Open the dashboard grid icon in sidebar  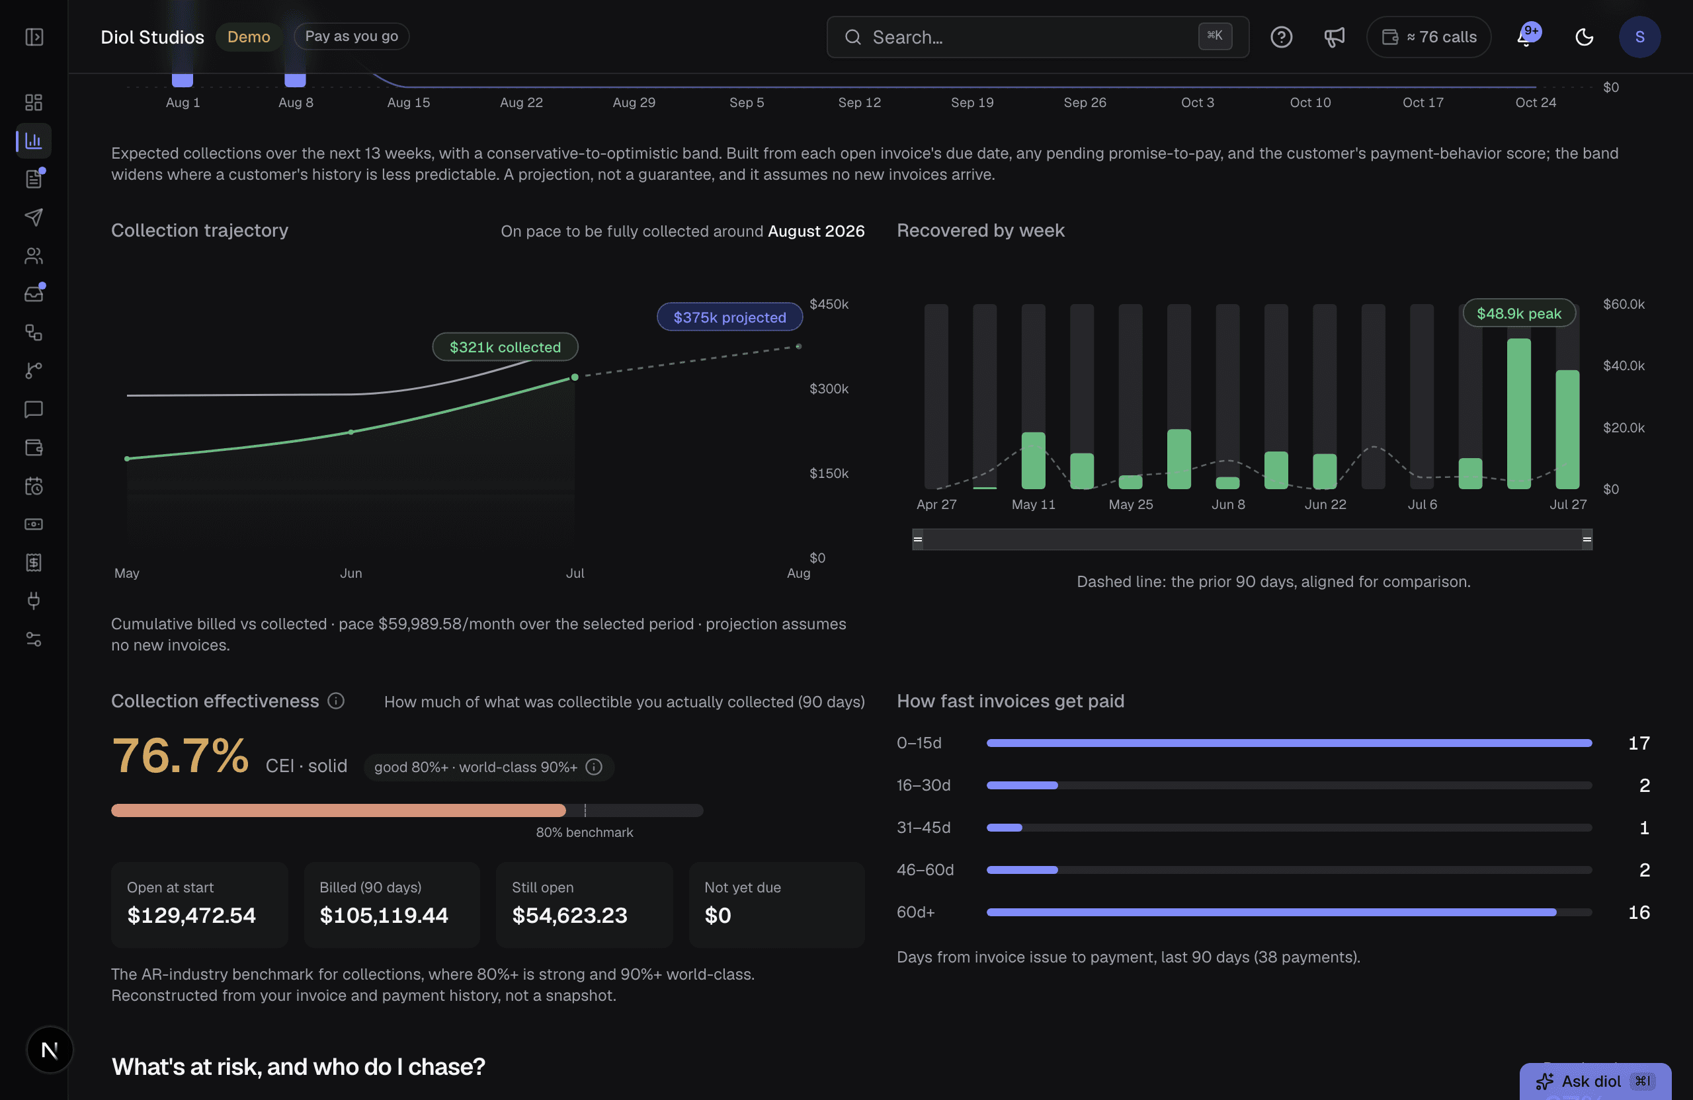click(34, 102)
